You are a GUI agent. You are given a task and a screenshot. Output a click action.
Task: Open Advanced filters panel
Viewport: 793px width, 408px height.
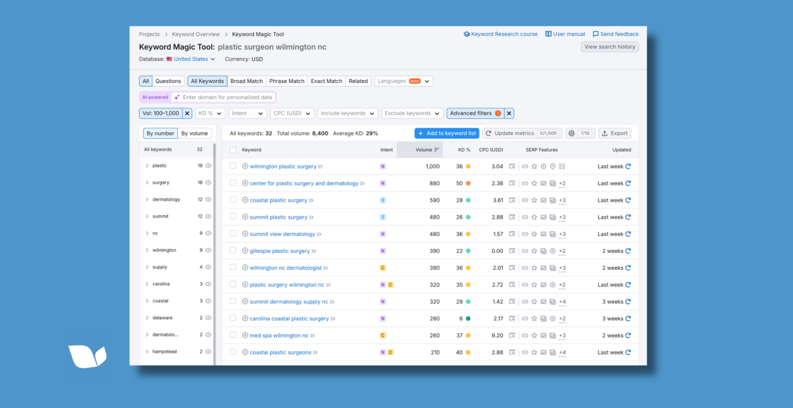point(475,113)
